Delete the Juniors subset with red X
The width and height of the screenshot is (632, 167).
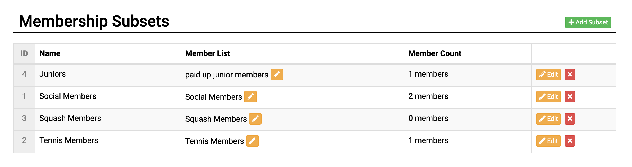click(x=570, y=75)
